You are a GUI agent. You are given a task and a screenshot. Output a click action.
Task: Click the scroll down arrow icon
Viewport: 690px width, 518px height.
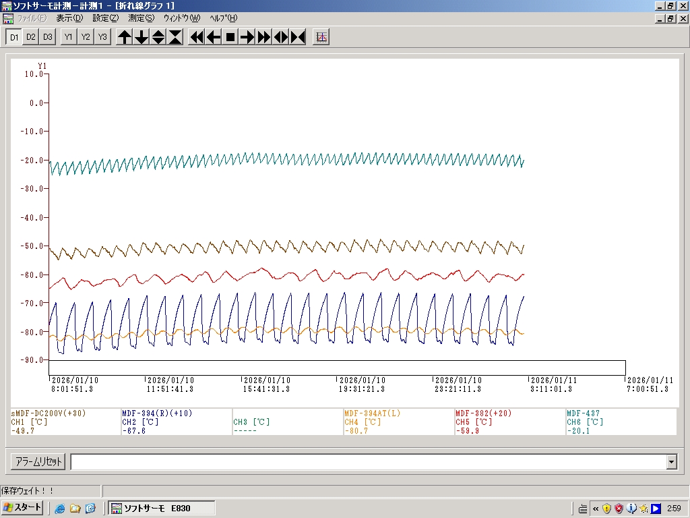tap(142, 37)
